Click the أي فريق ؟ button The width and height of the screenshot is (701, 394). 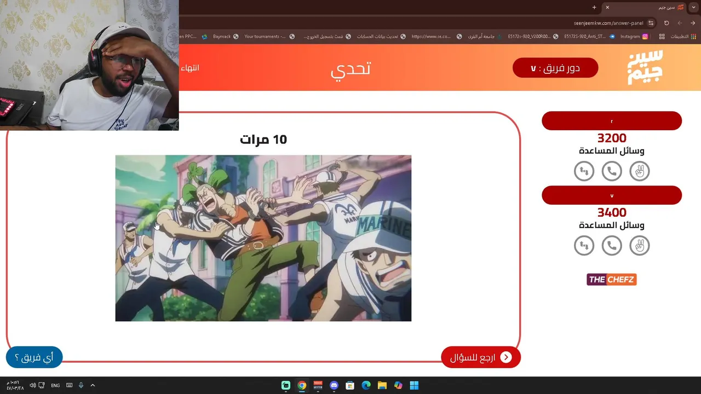(x=34, y=357)
